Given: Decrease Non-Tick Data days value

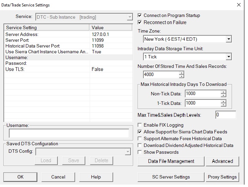Looking at the screenshot, I should tap(223, 95).
